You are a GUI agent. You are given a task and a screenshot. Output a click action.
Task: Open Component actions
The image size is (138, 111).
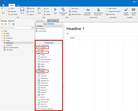tap(113, 11)
